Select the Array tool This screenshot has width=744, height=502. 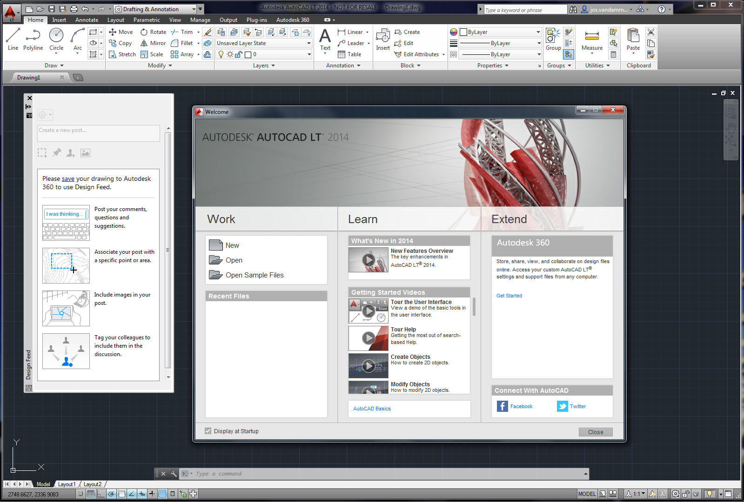point(182,54)
